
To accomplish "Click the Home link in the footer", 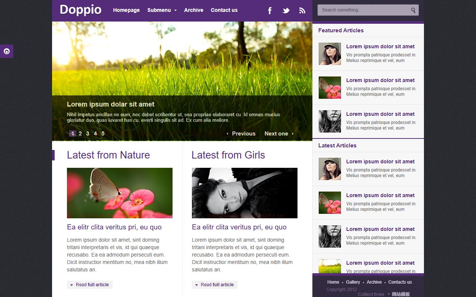I will [333, 282].
